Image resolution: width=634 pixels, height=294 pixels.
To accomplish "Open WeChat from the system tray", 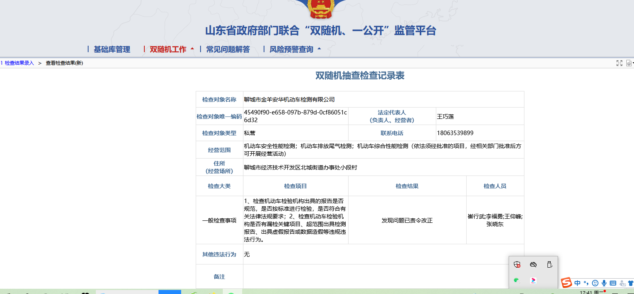I will [x=517, y=280].
